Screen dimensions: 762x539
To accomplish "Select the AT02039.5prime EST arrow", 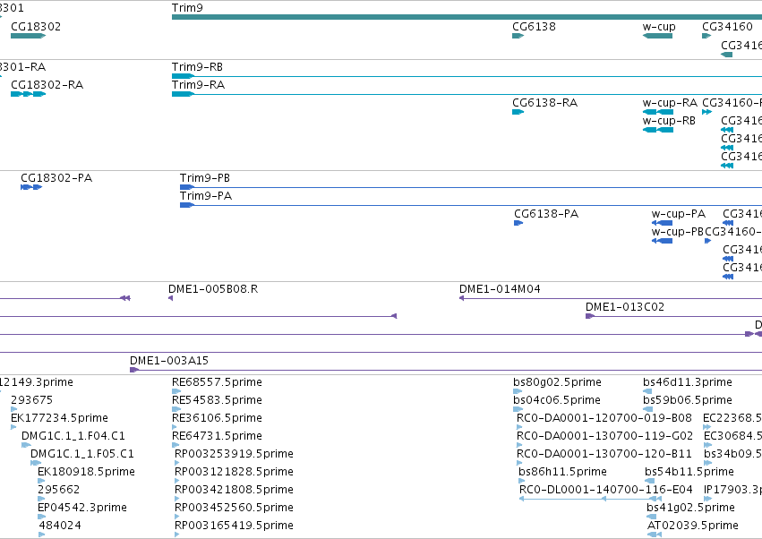I will point(655,535).
